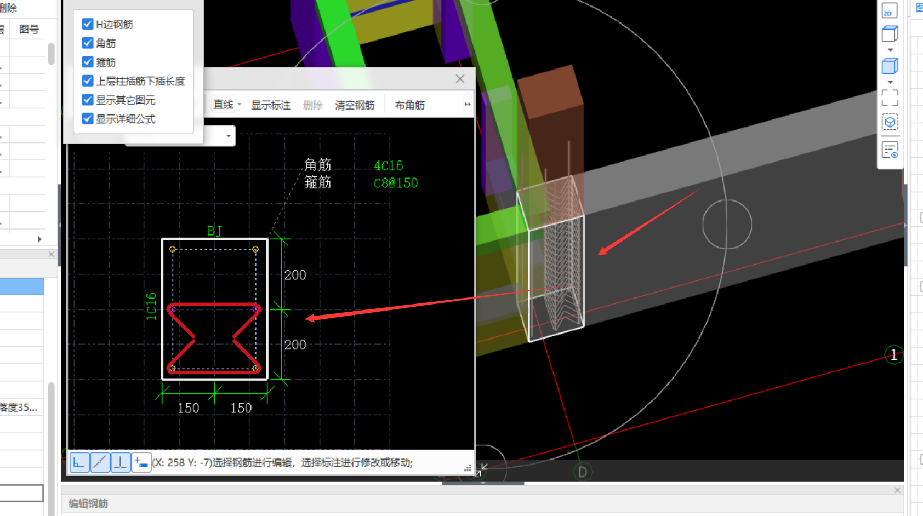923x516 pixels.
Task: Click axis bubble labeled 1
Action: pos(894,355)
